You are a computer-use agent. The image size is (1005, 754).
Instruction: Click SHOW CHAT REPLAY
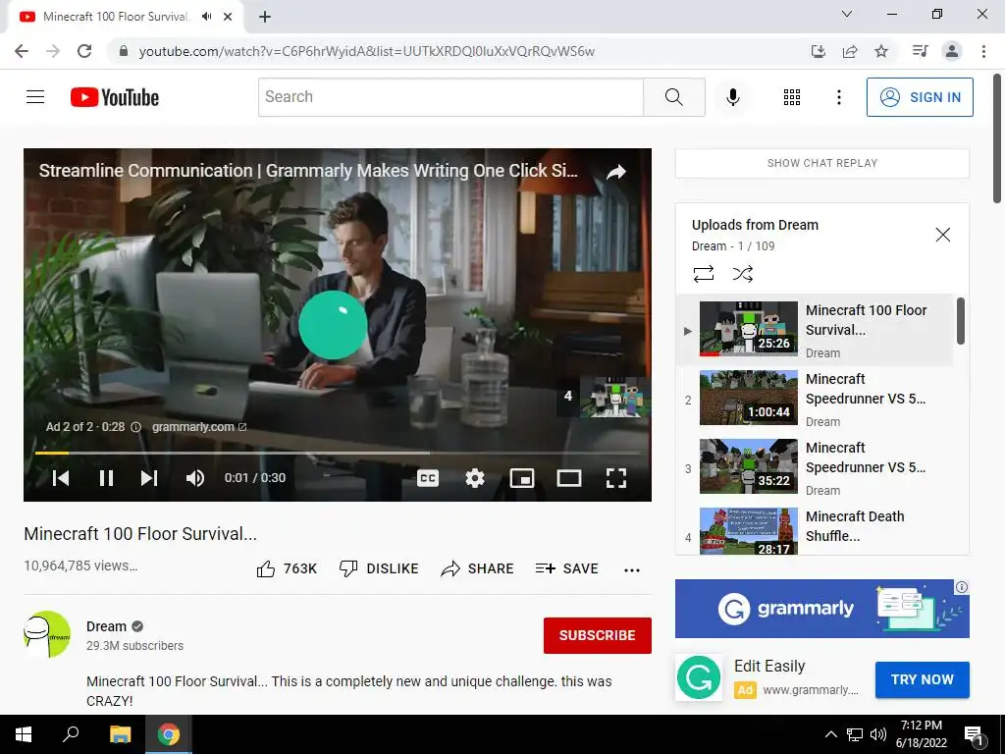tap(822, 163)
